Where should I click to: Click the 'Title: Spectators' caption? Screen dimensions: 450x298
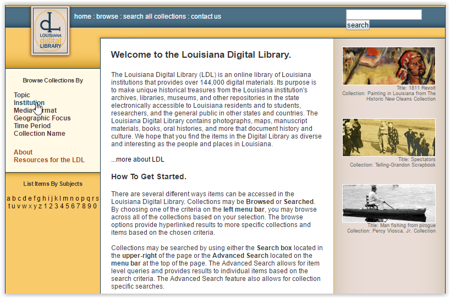[416, 159]
